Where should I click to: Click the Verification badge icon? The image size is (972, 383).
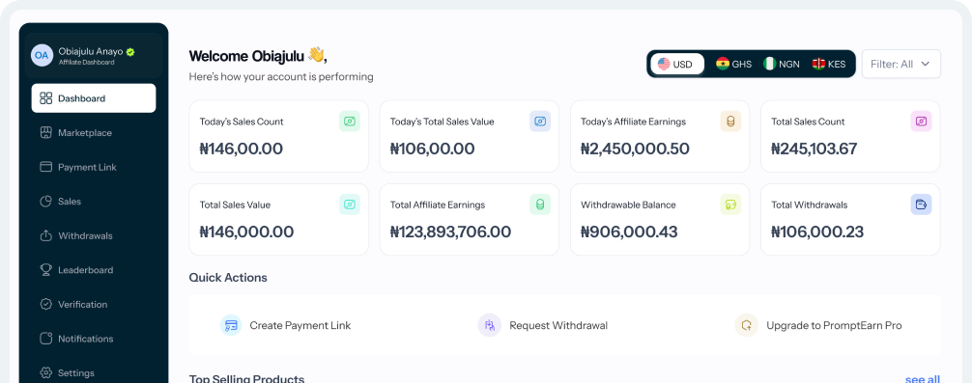pos(45,305)
